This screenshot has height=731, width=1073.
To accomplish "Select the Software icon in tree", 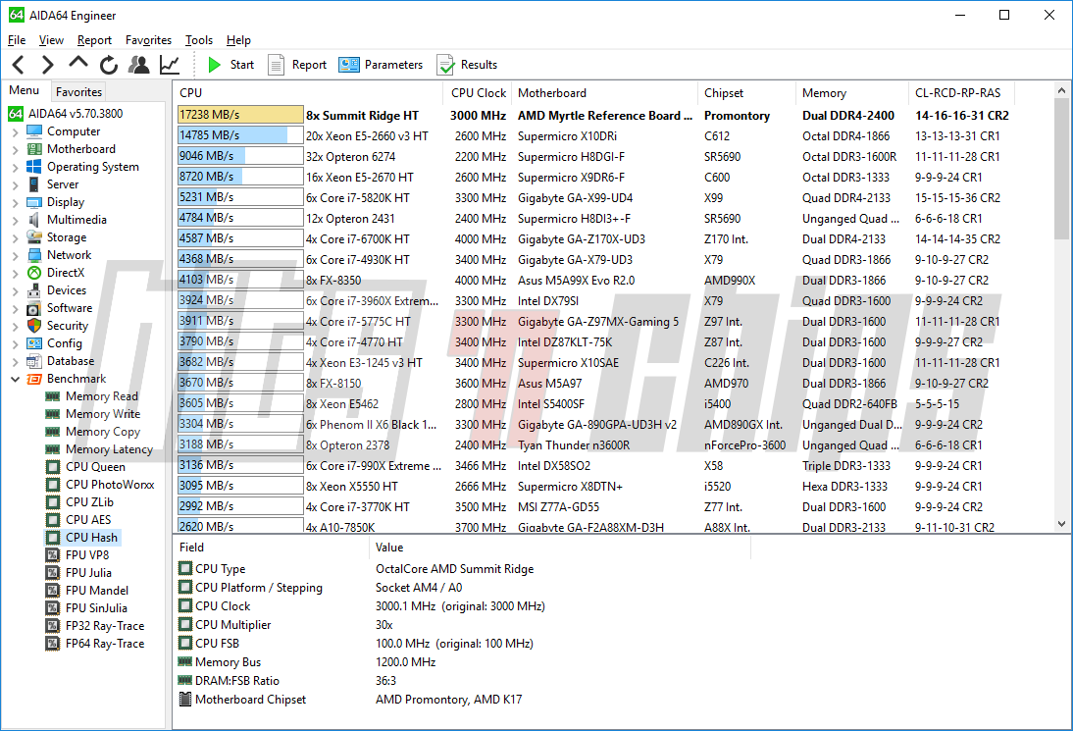I will pyautogui.click(x=34, y=308).
